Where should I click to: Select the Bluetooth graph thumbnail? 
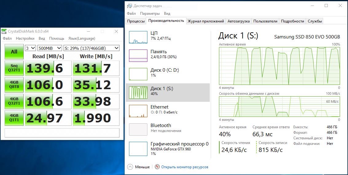pyautogui.click(x=138, y=129)
